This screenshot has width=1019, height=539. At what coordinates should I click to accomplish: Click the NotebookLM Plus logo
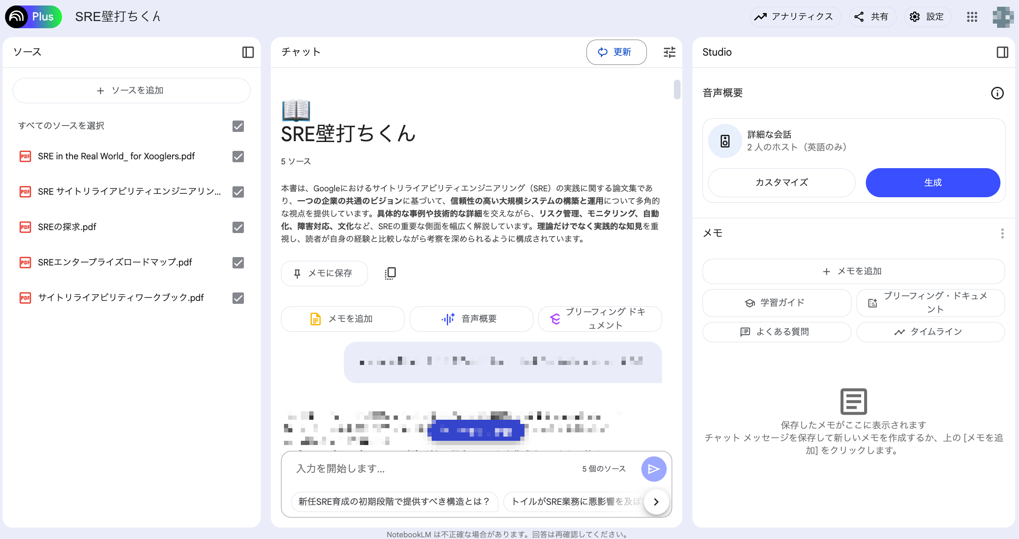(x=33, y=17)
